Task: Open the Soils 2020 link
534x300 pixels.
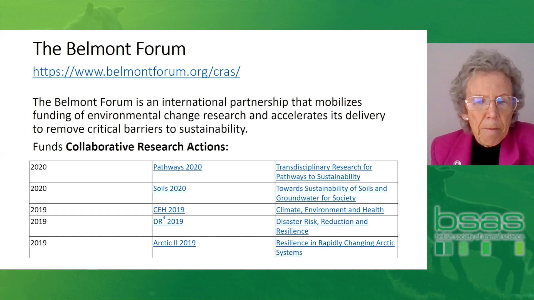Action: (x=169, y=189)
